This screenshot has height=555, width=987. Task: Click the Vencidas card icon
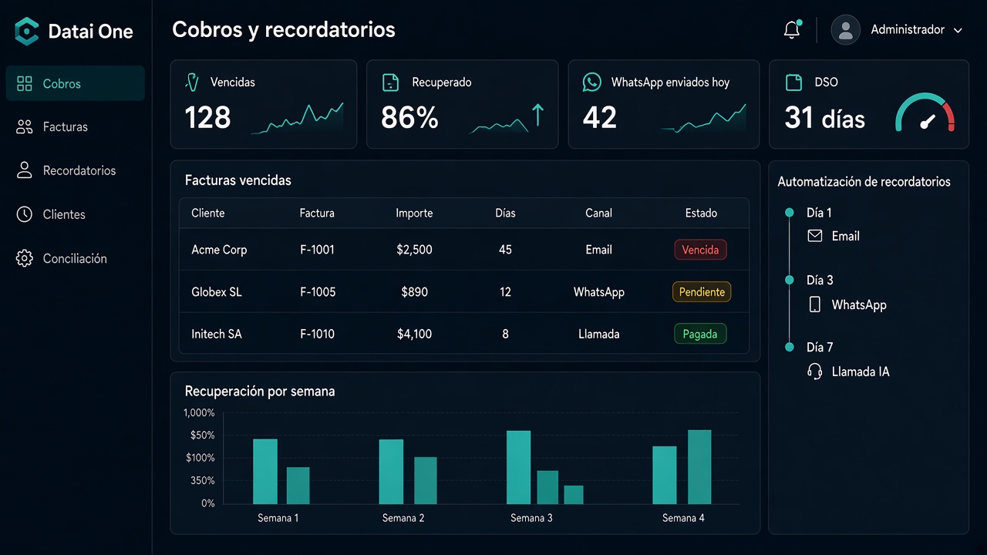(193, 82)
